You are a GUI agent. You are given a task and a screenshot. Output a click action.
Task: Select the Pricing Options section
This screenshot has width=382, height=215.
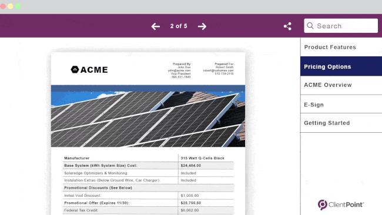[341, 66]
